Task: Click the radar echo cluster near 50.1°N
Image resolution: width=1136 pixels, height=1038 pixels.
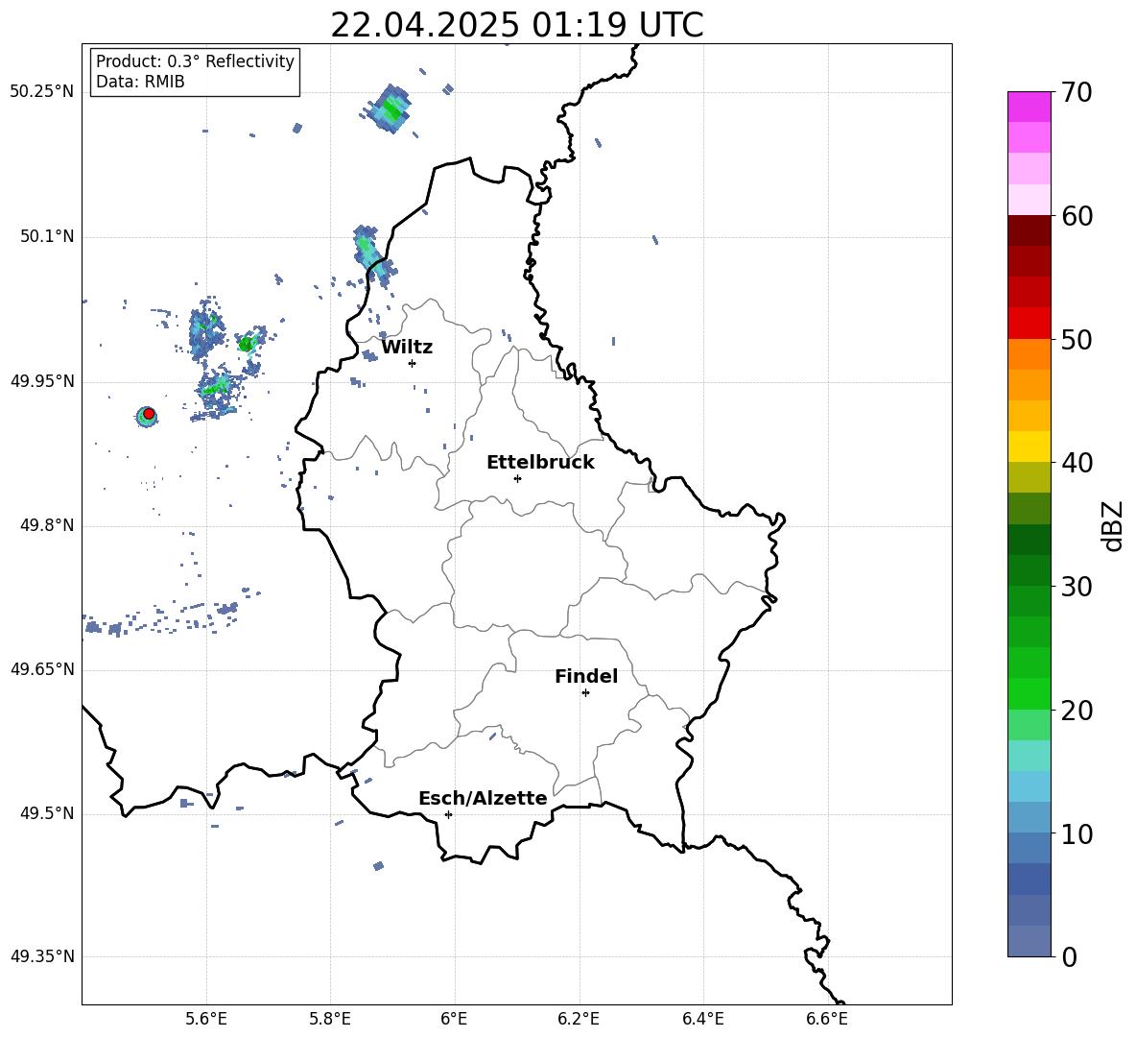Action: 372,254
